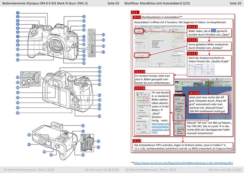Viewport: 244px width, 173px height.
Task: Click the "Nachbearbeiten in Autostakkert**" heading
Action: [x=162, y=17]
